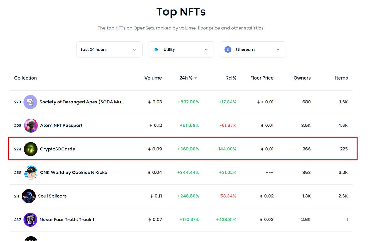Sort by the Items column header
Viewport: 368px width, 241px height.
342,78
